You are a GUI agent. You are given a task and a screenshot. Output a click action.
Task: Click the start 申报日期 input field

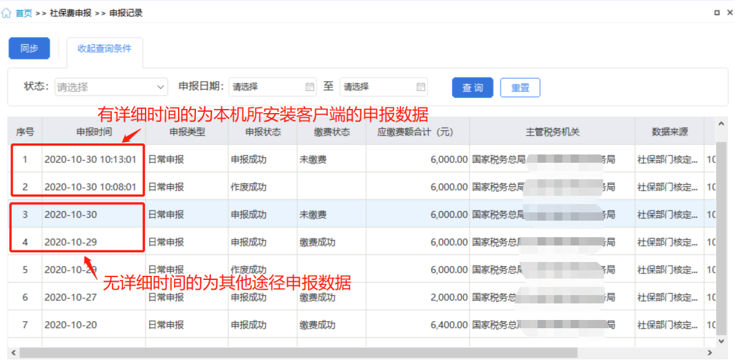[x=266, y=87]
